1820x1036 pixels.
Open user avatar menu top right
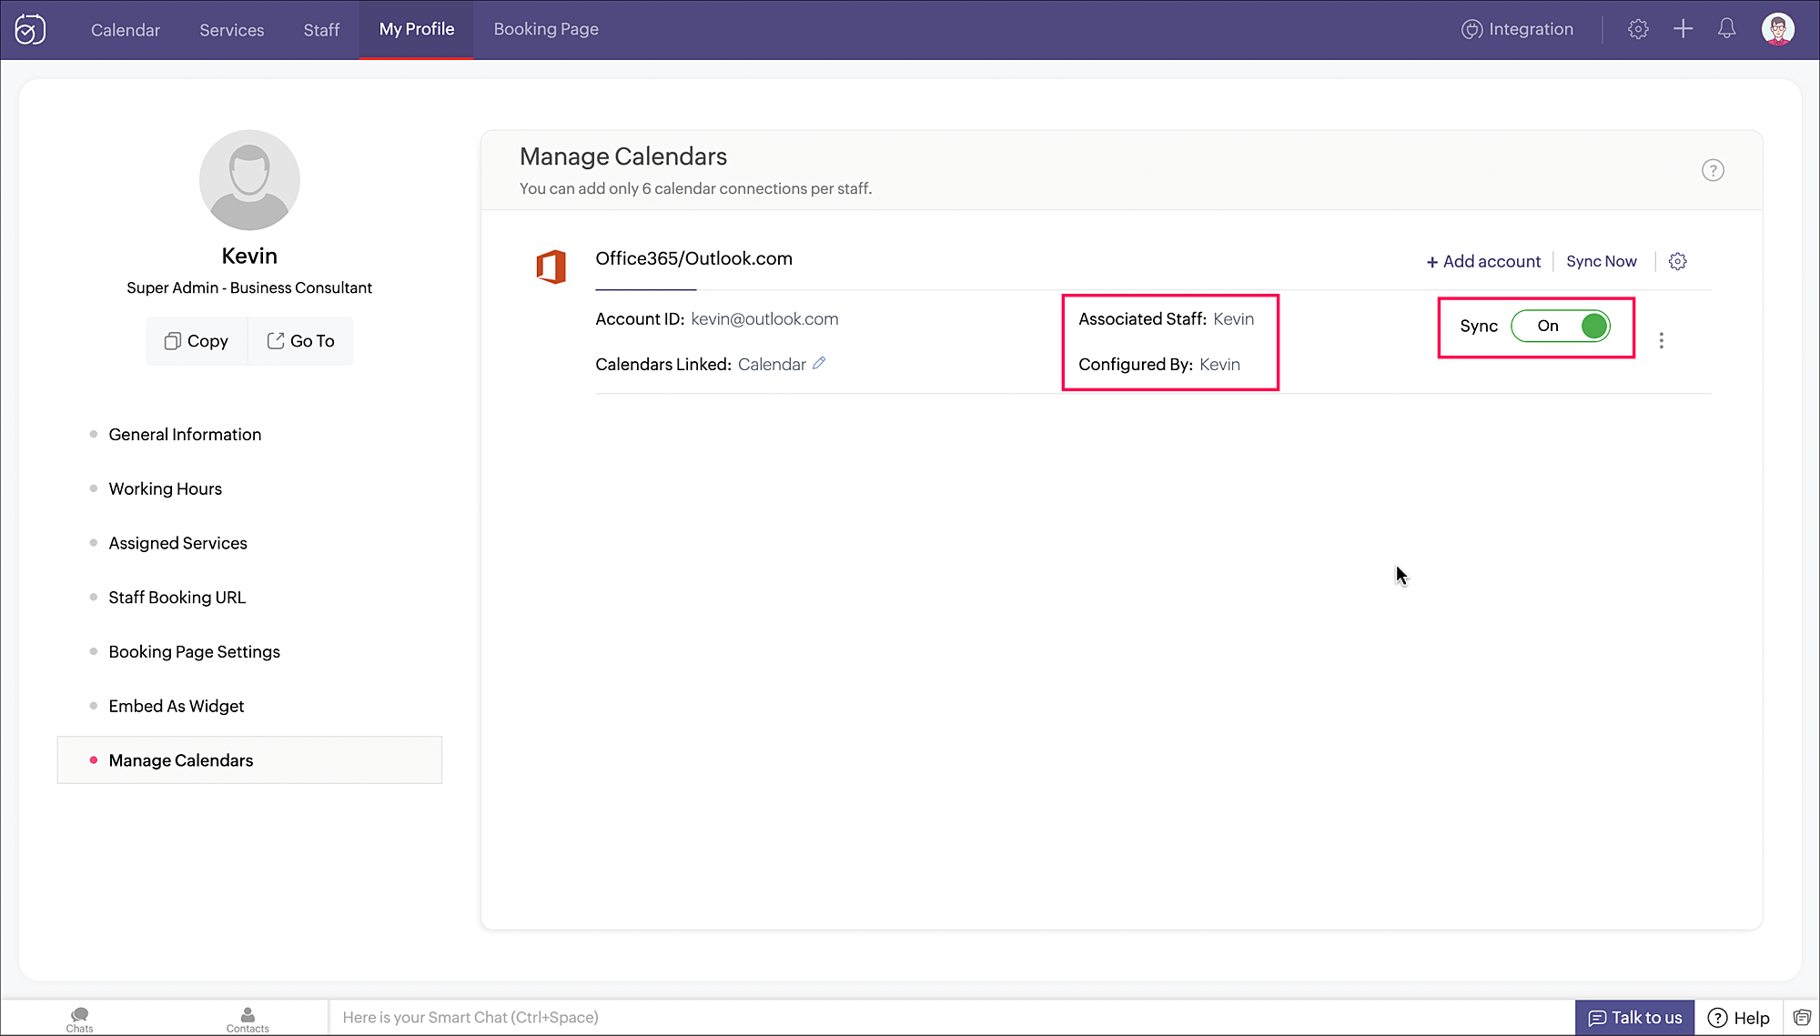(x=1777, y=29)
